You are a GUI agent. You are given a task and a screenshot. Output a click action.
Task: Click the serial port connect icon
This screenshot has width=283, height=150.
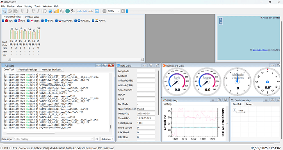click(x=5, y=11)
